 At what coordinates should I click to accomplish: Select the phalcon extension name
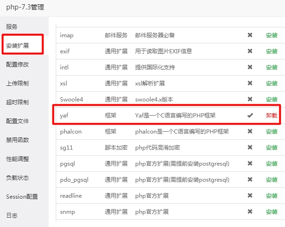[71, 132]
